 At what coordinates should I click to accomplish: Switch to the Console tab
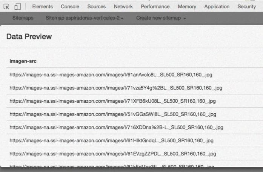point(70,6)
